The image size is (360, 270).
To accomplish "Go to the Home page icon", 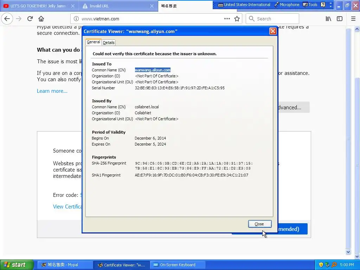I will tap(41, 19).
